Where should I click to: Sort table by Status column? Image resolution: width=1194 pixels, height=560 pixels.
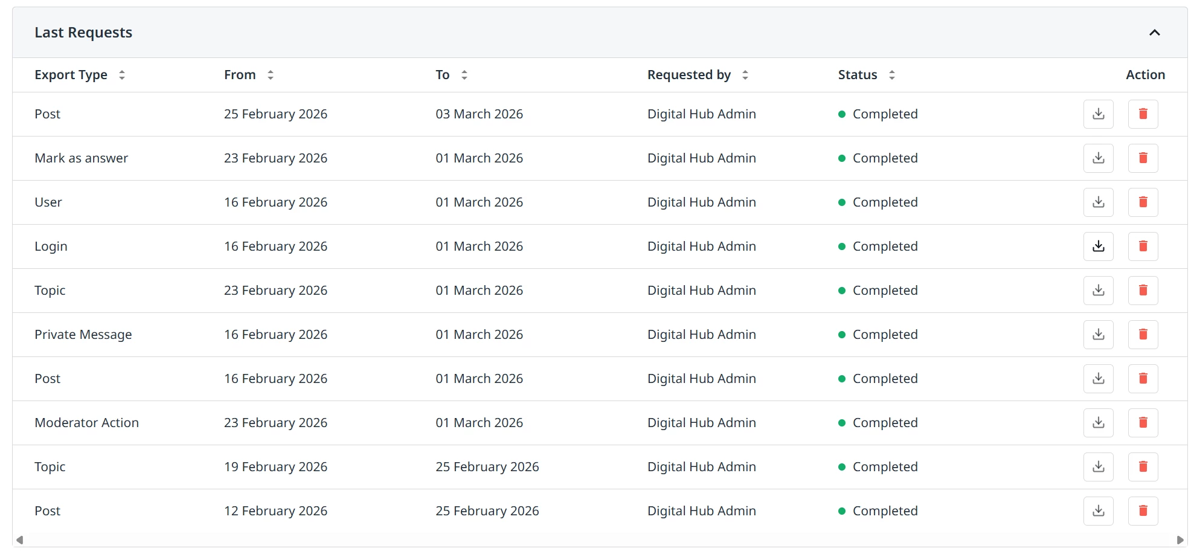pyautogui.click(x=892, y=75)
